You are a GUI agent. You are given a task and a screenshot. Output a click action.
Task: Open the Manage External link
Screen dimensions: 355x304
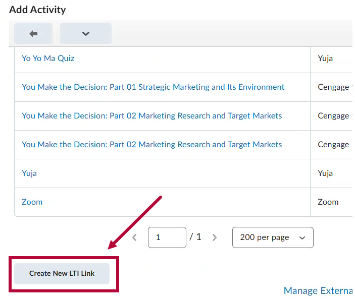[318, 290]
